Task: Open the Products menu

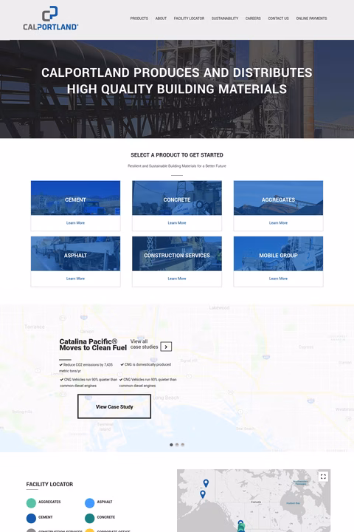Action: pyautogui.click(x=139, y=18)
